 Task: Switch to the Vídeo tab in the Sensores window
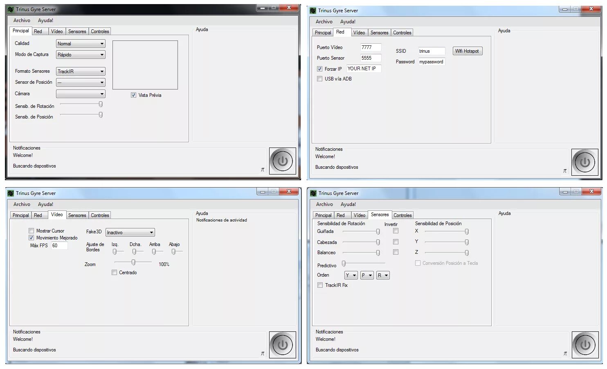360,215
